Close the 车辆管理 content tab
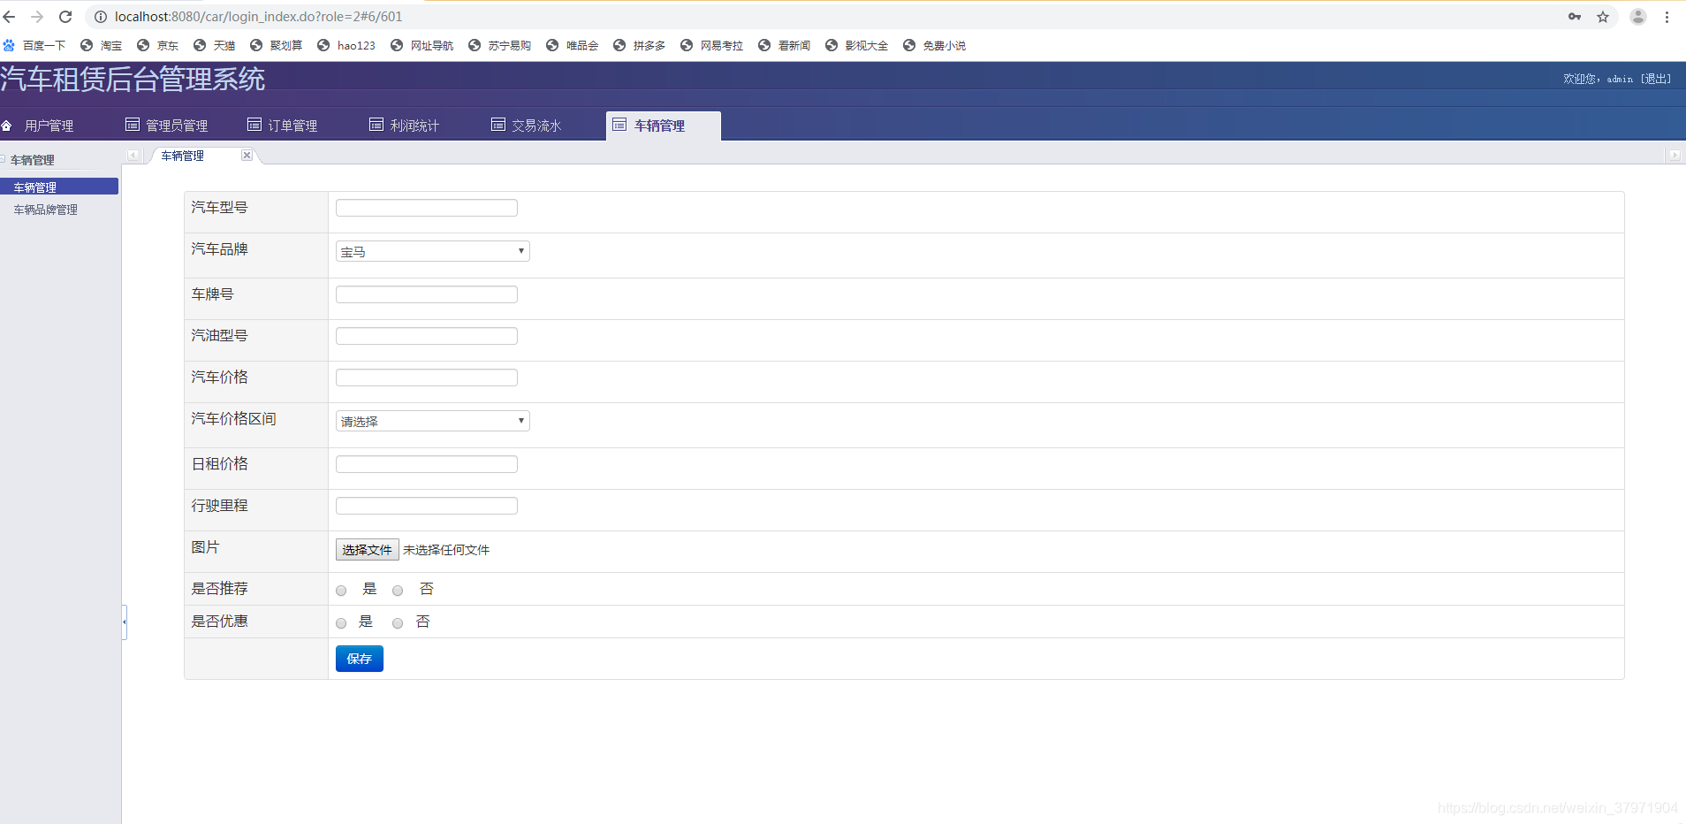The width and height of the screenshot is (1686, 824). [x=247, y=156]
